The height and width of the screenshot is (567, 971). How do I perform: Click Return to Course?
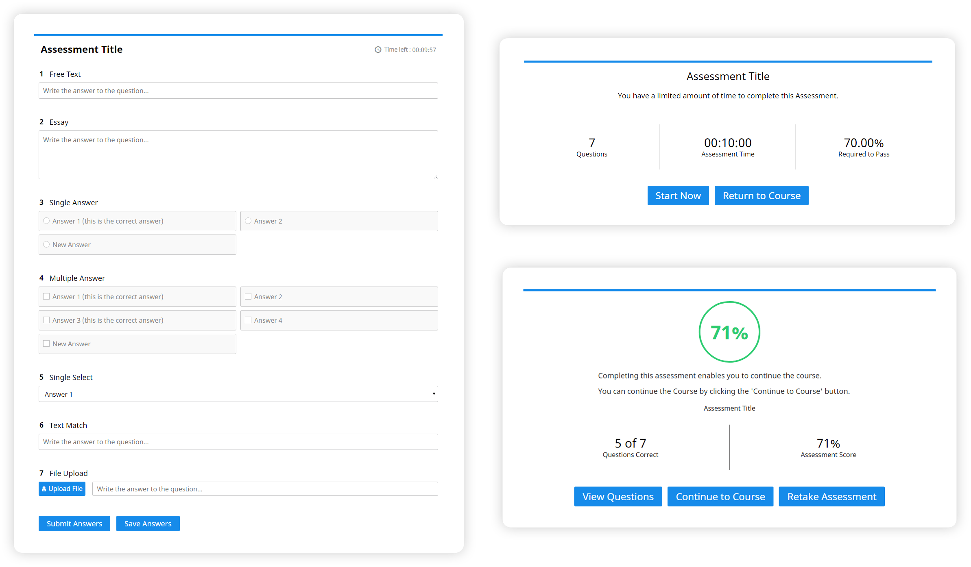click(761, 196)
